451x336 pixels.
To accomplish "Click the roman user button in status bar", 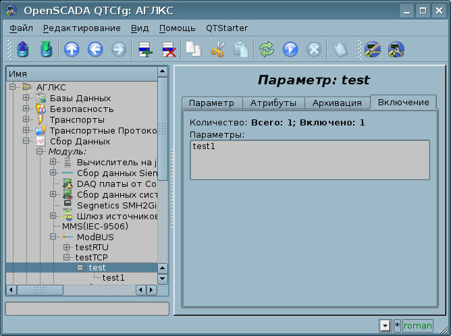I will [418, 325].
